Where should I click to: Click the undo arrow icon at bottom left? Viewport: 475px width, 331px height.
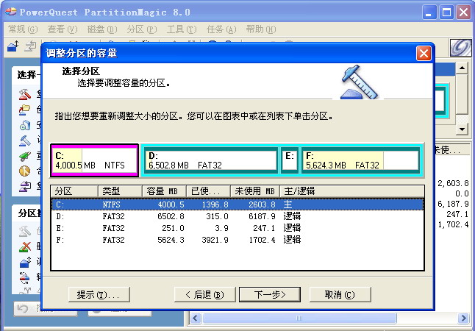23,308
